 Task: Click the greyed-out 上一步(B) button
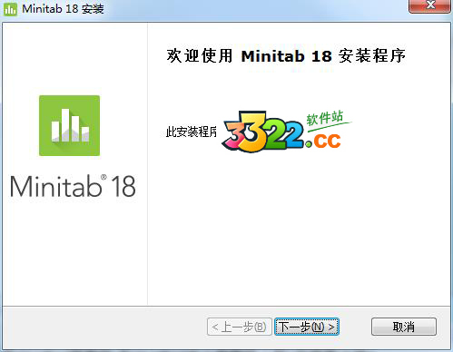240,327
